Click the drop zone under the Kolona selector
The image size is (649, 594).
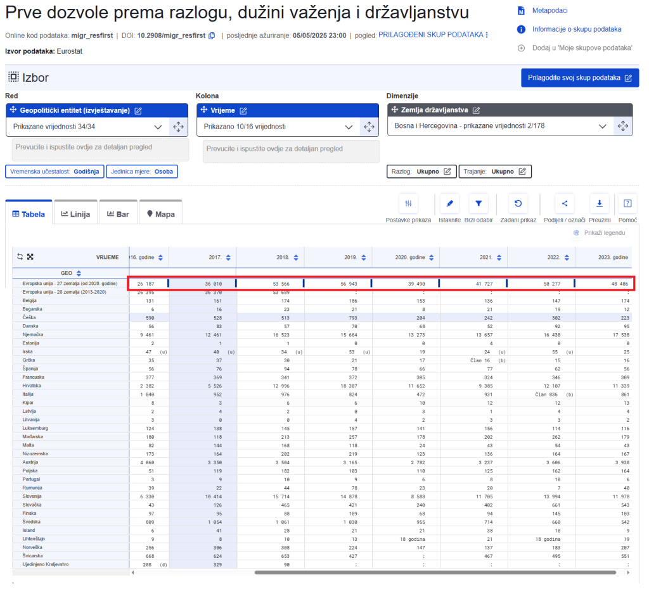click(291, 151)
